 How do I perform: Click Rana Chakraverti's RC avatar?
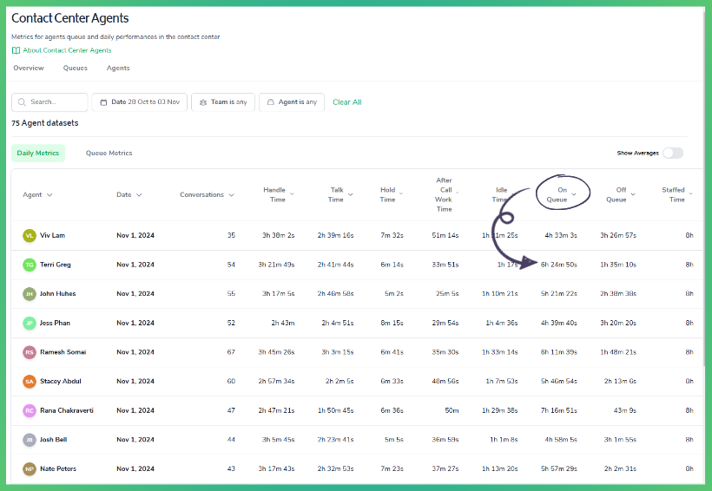30,410
